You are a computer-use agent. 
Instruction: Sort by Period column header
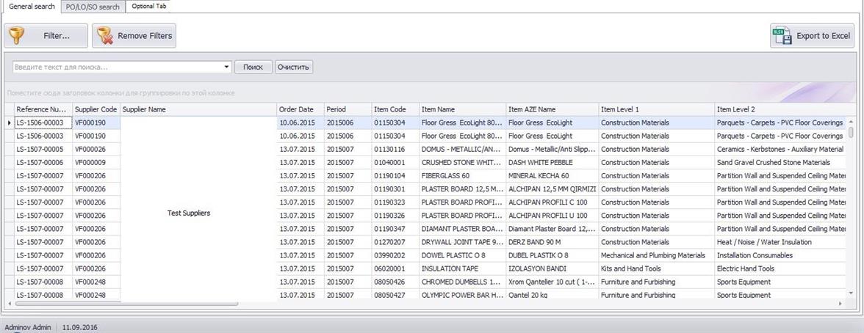click(347, 109)
